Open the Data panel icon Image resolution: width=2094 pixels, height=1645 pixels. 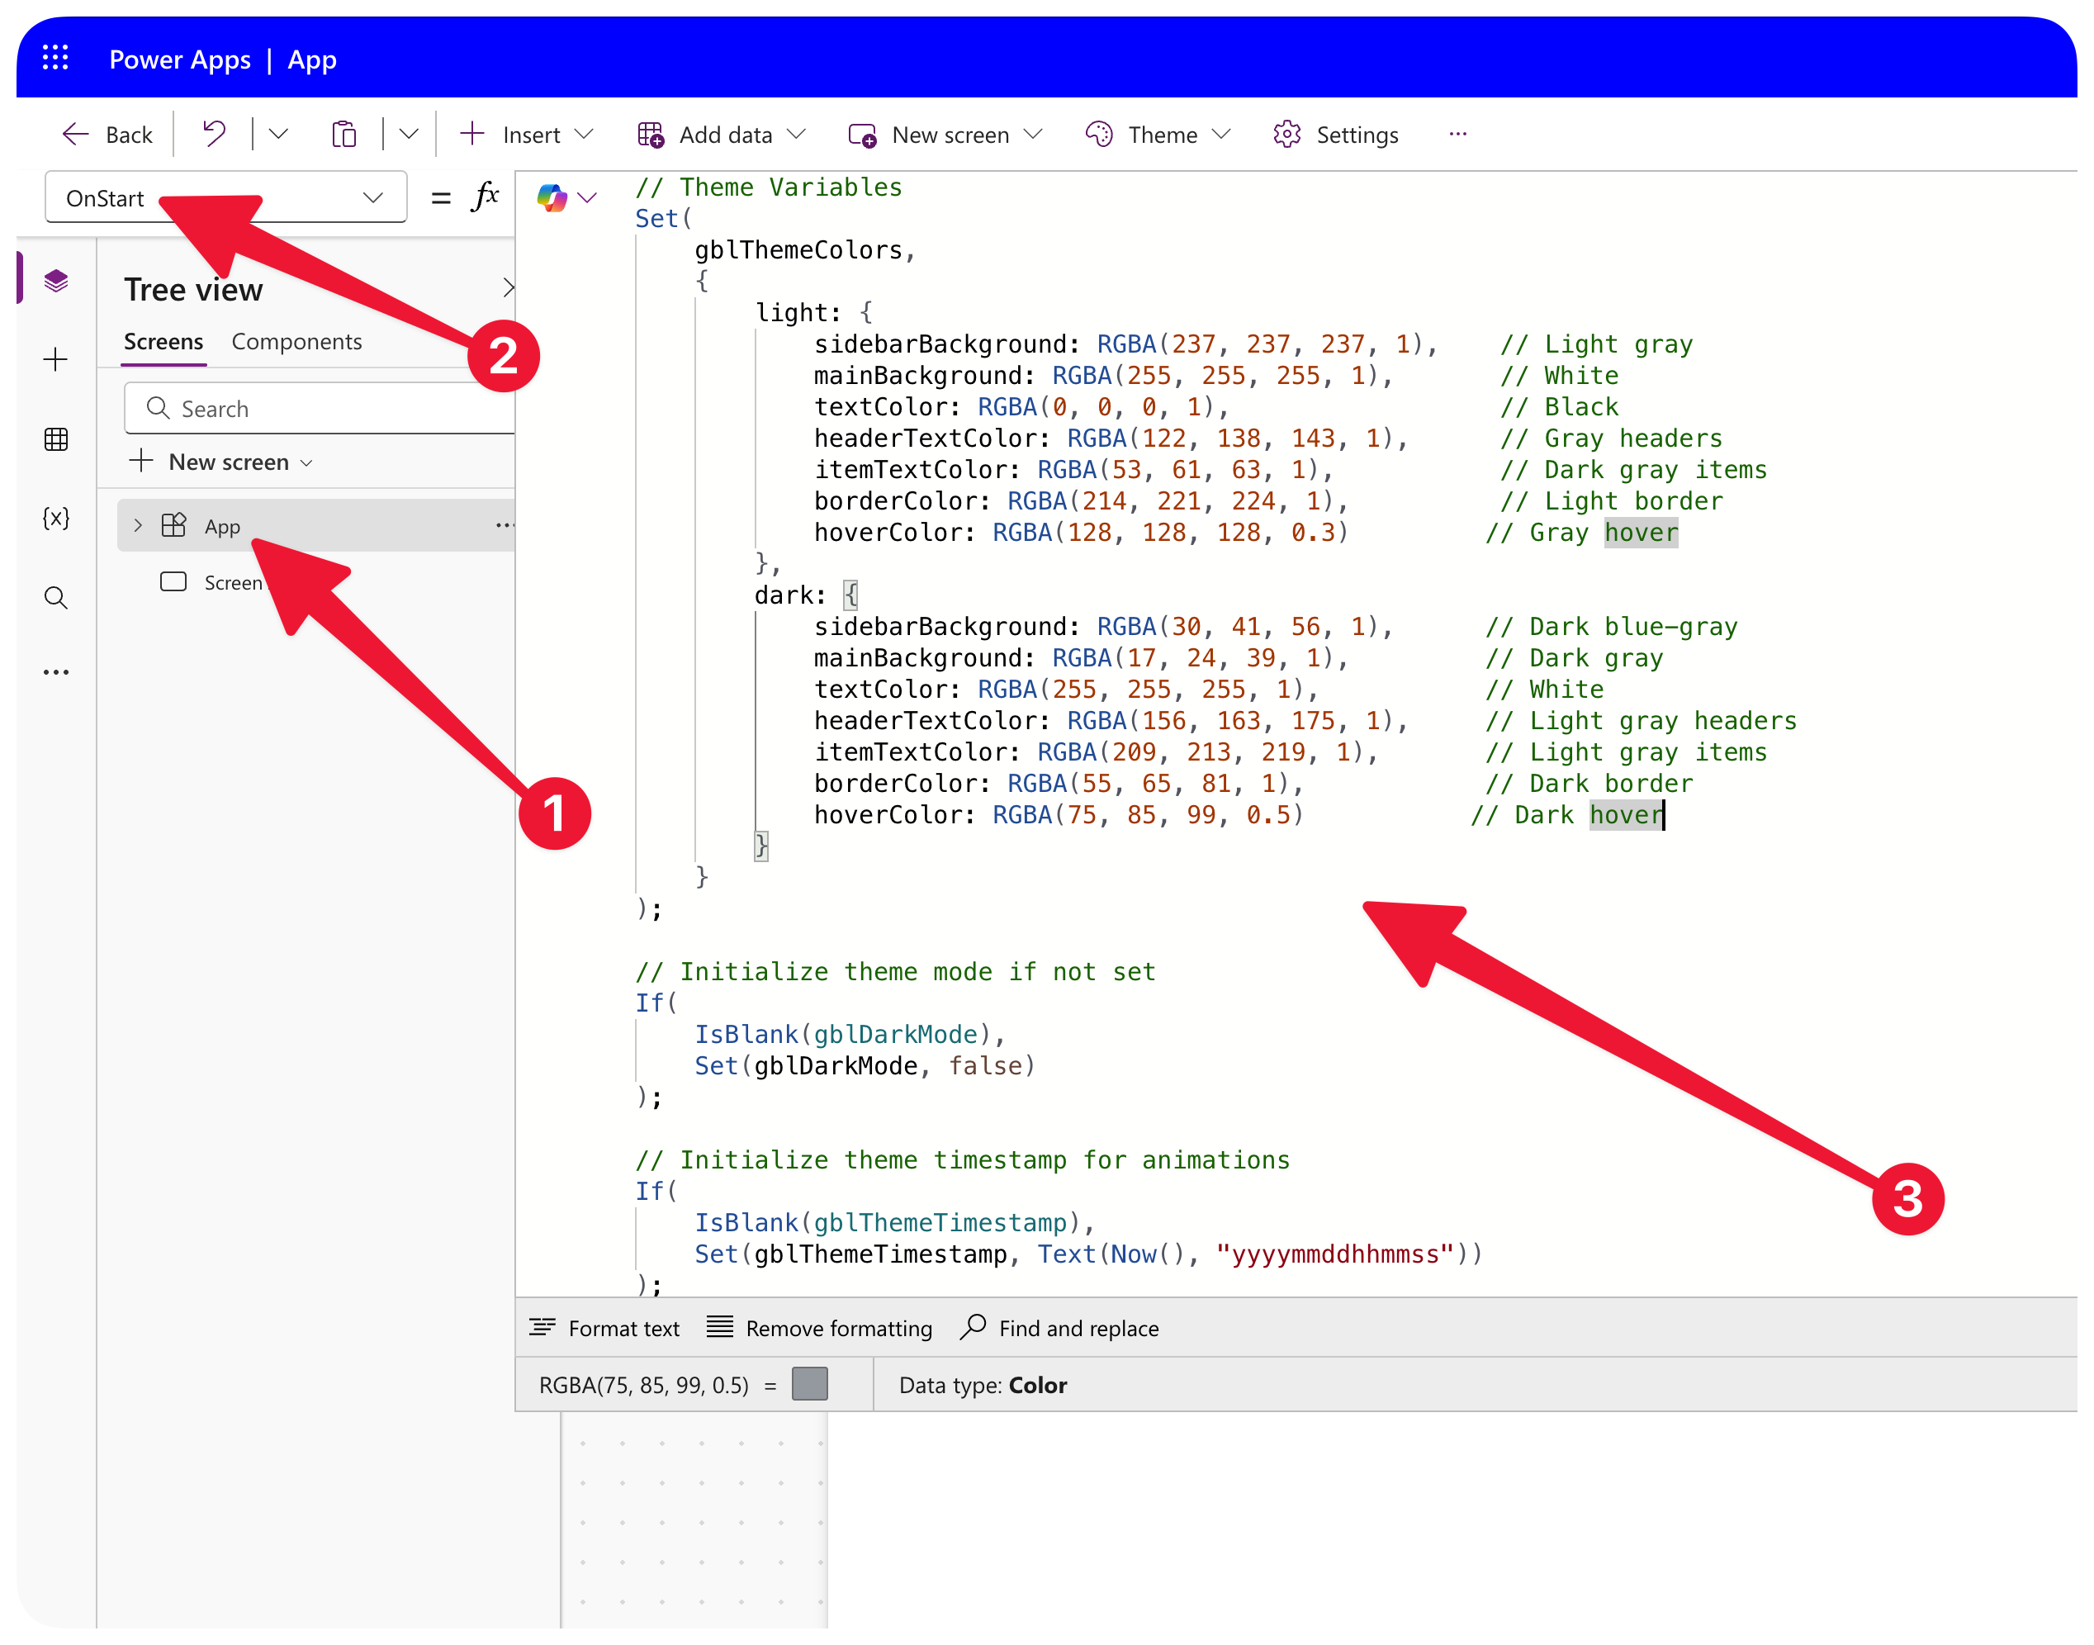point(57,440)
